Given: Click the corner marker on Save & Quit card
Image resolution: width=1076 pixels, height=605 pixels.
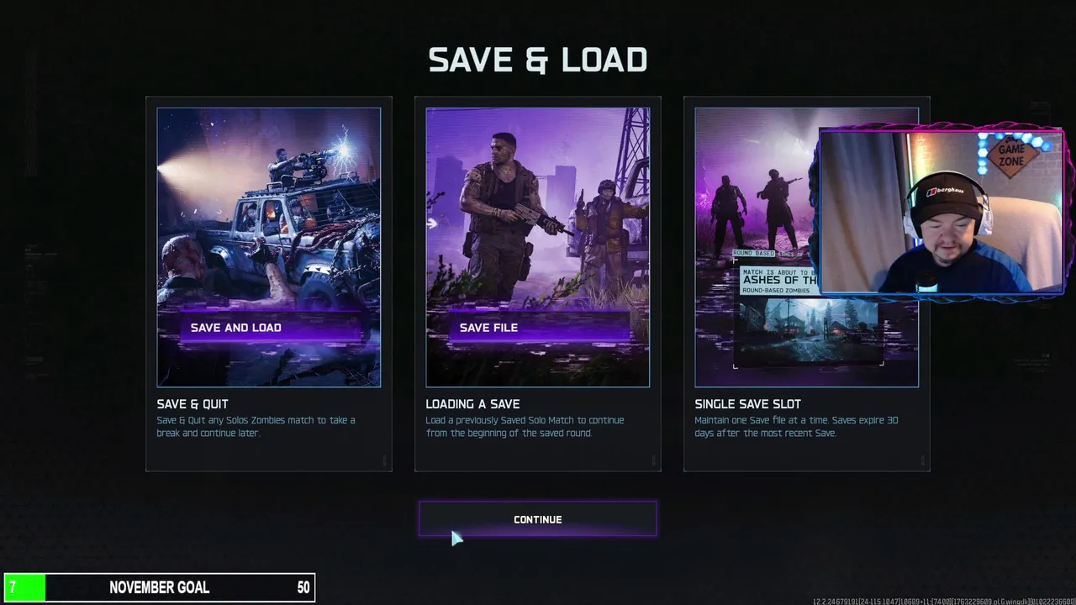Looking at the screenshot, I should [385, 460].
